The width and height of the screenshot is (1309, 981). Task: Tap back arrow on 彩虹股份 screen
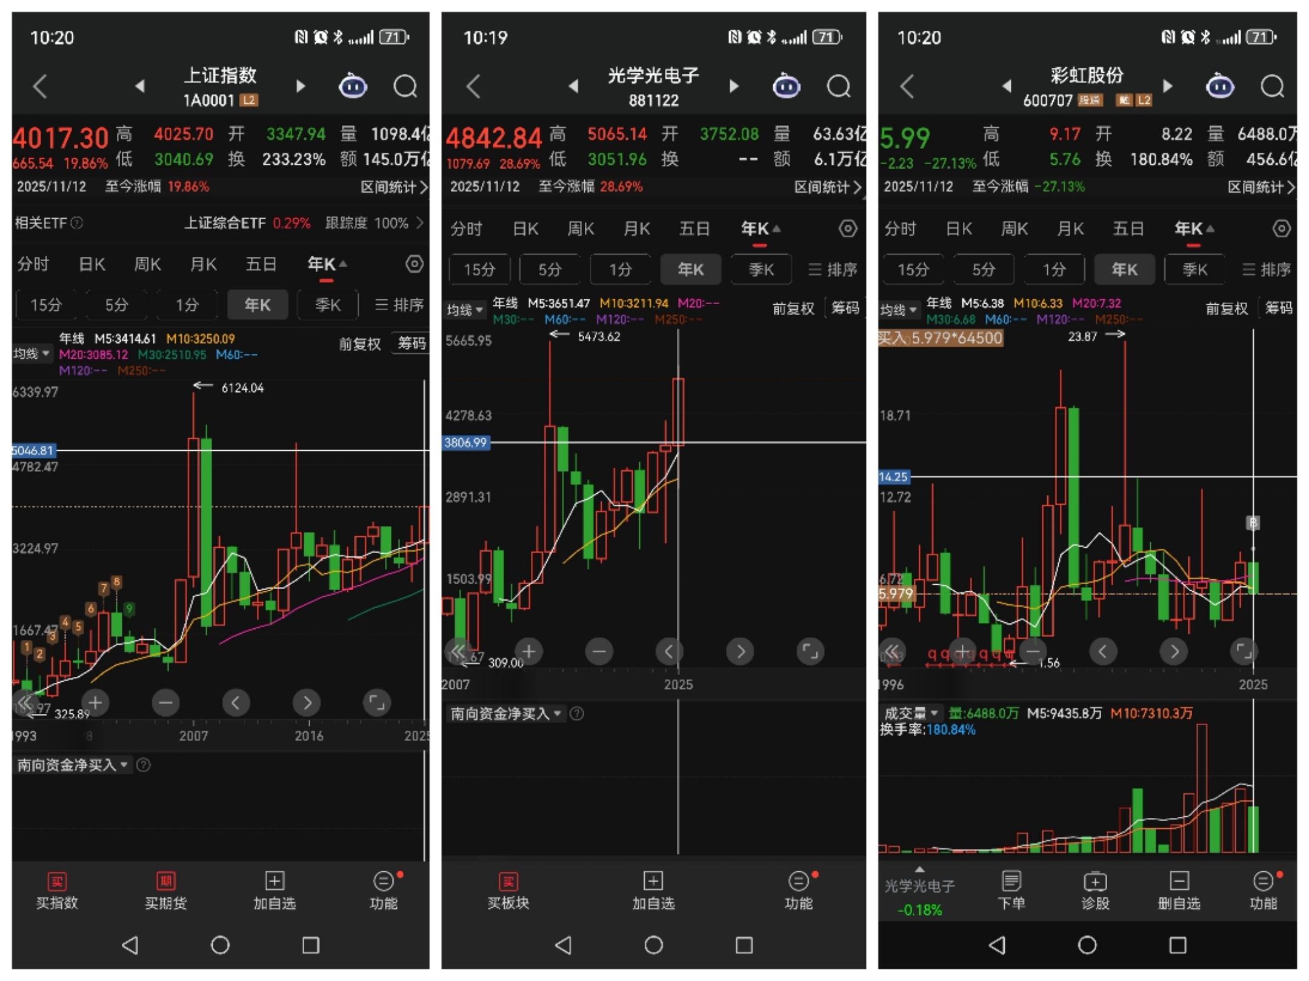907,86
